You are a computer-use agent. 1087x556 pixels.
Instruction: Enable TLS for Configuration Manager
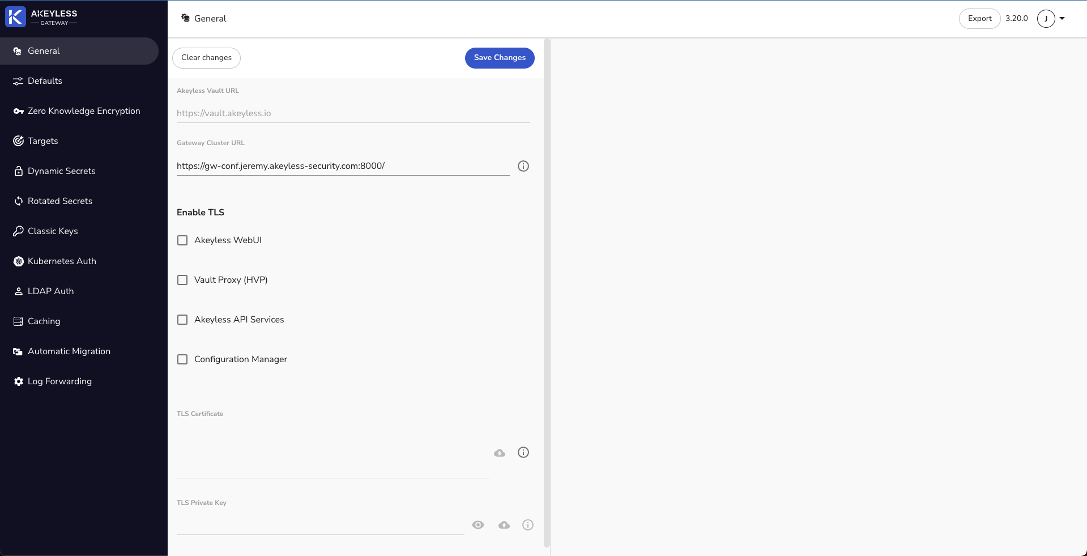coord(182,359)
